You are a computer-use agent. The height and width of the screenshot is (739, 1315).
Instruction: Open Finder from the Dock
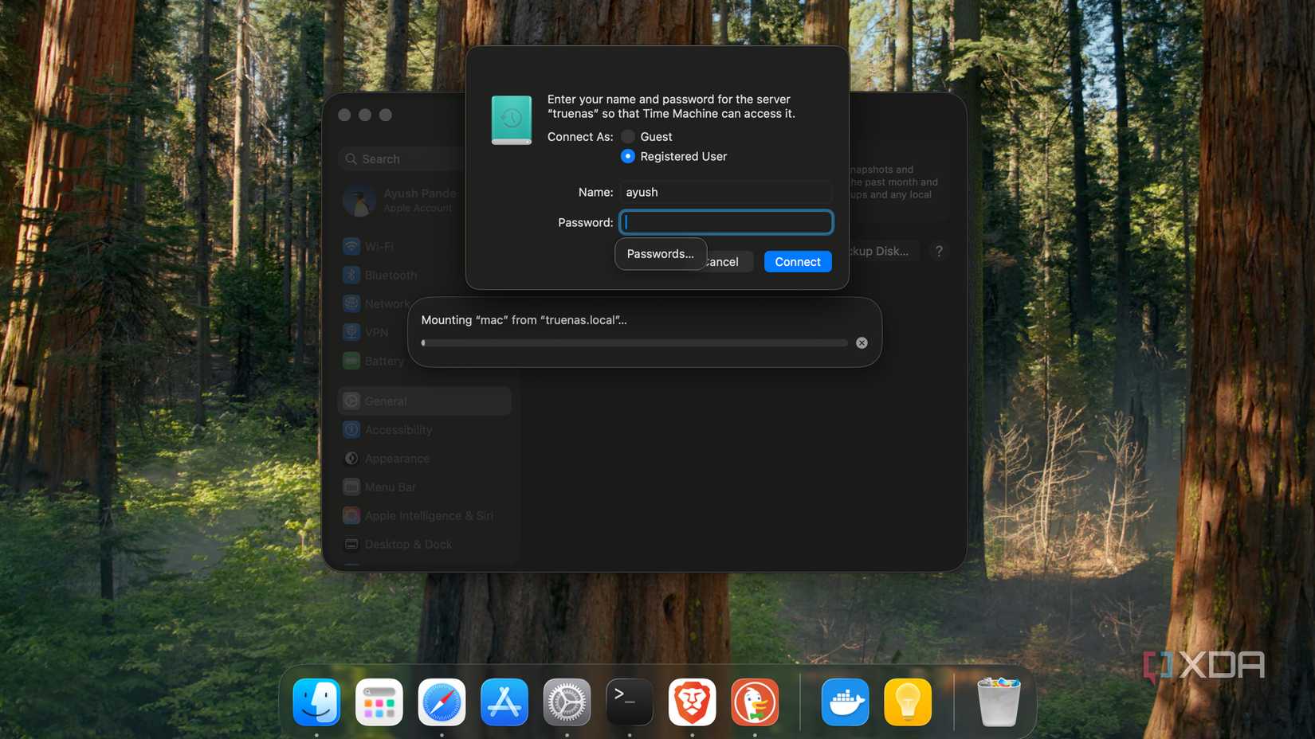point(316,702)
